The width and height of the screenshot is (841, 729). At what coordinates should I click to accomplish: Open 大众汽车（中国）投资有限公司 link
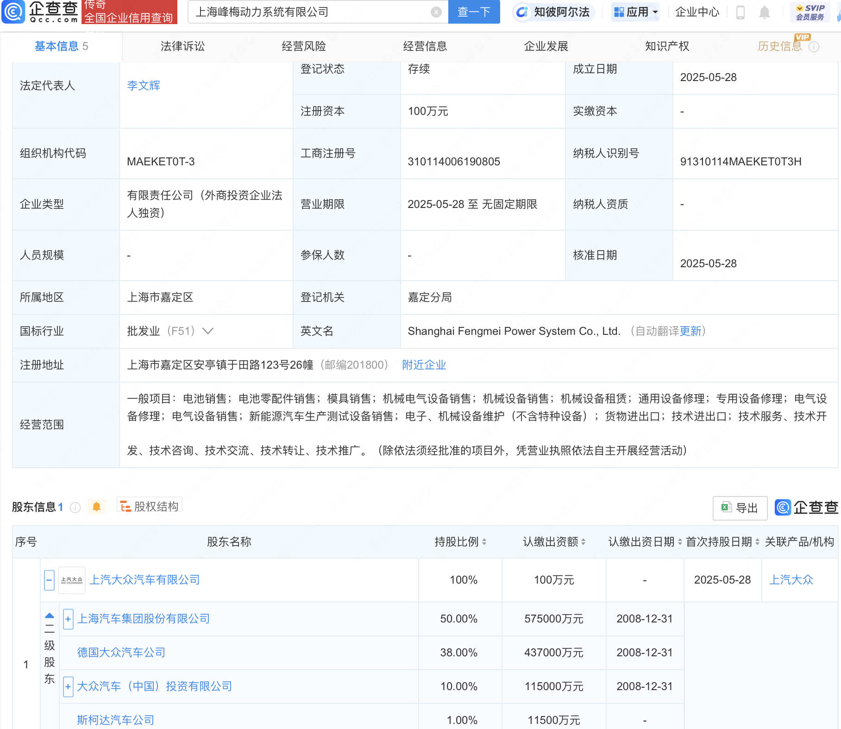pos(154,686)
